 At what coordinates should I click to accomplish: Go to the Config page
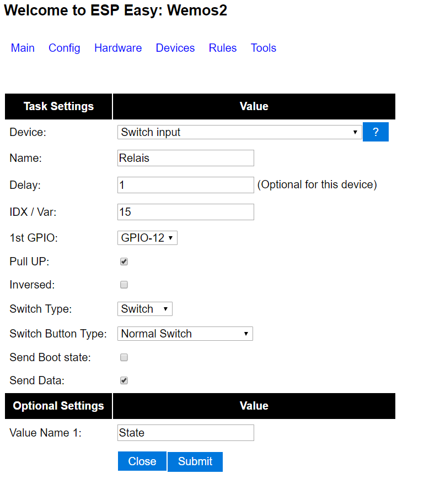click(x=65, y=48)
